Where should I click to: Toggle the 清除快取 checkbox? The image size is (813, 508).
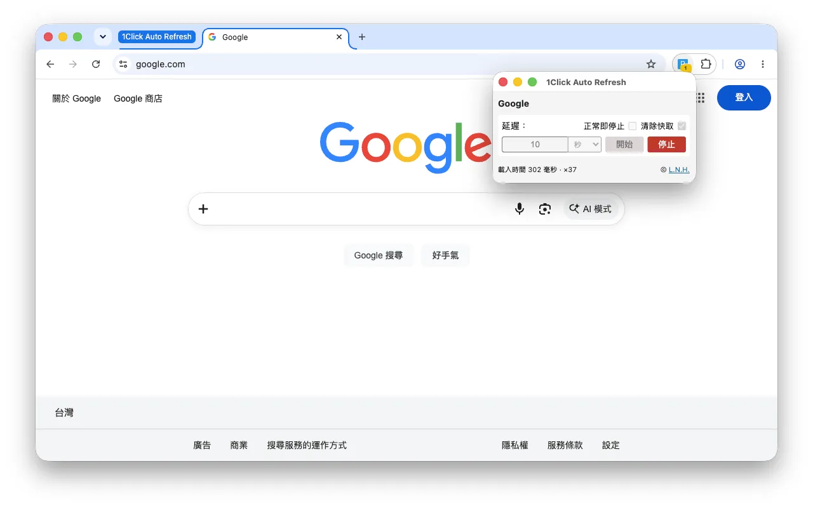(682, 126)
